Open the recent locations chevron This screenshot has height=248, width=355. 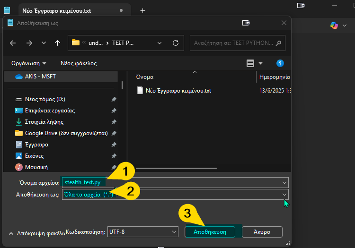click(44, 43)
